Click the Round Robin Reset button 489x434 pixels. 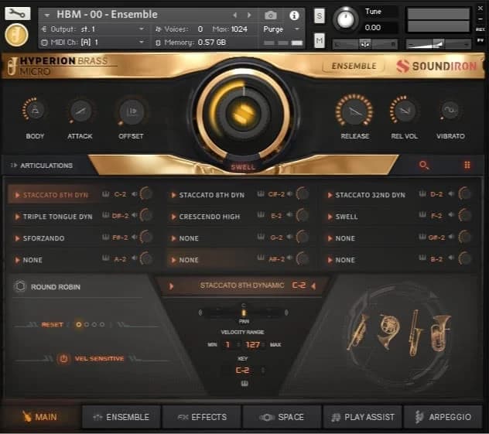click(52, 324)
